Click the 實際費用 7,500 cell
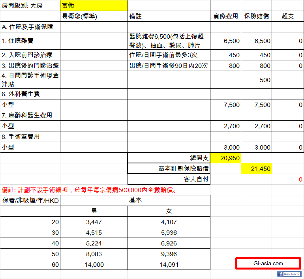 pyautogui.click(x=226, y=105)
